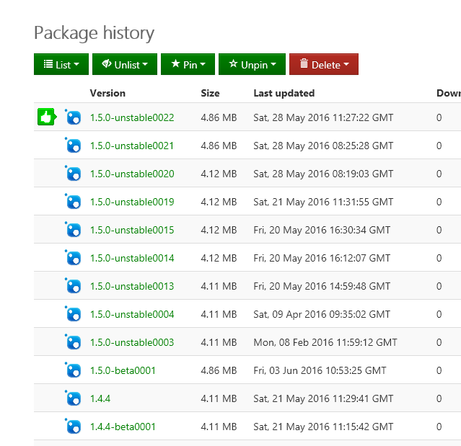Click the Last updated column header
This screenshot has height=446, width=461.
coord(284,93)
